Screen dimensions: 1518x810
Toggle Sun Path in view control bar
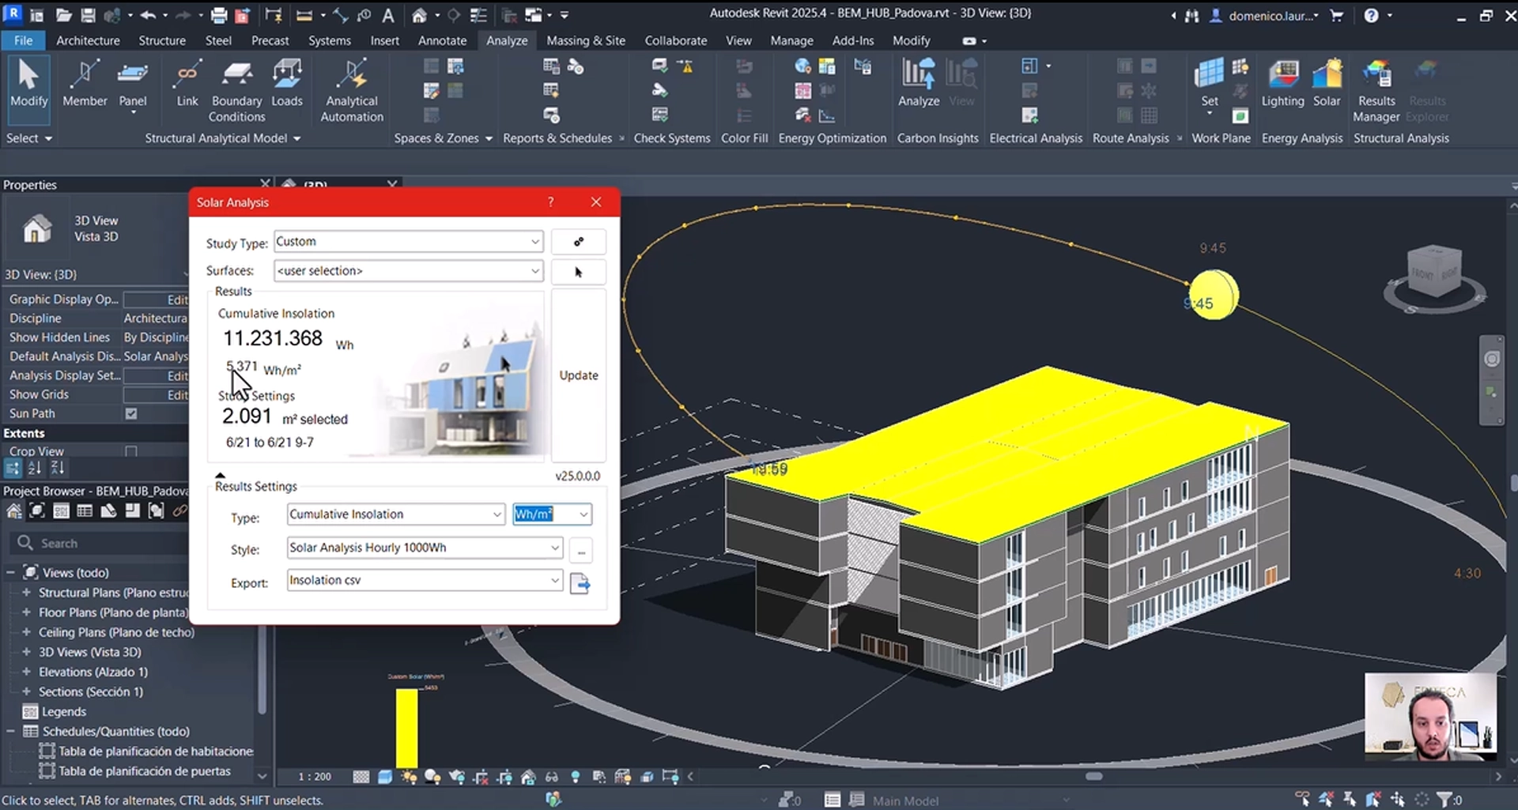(x=409, y=777)
